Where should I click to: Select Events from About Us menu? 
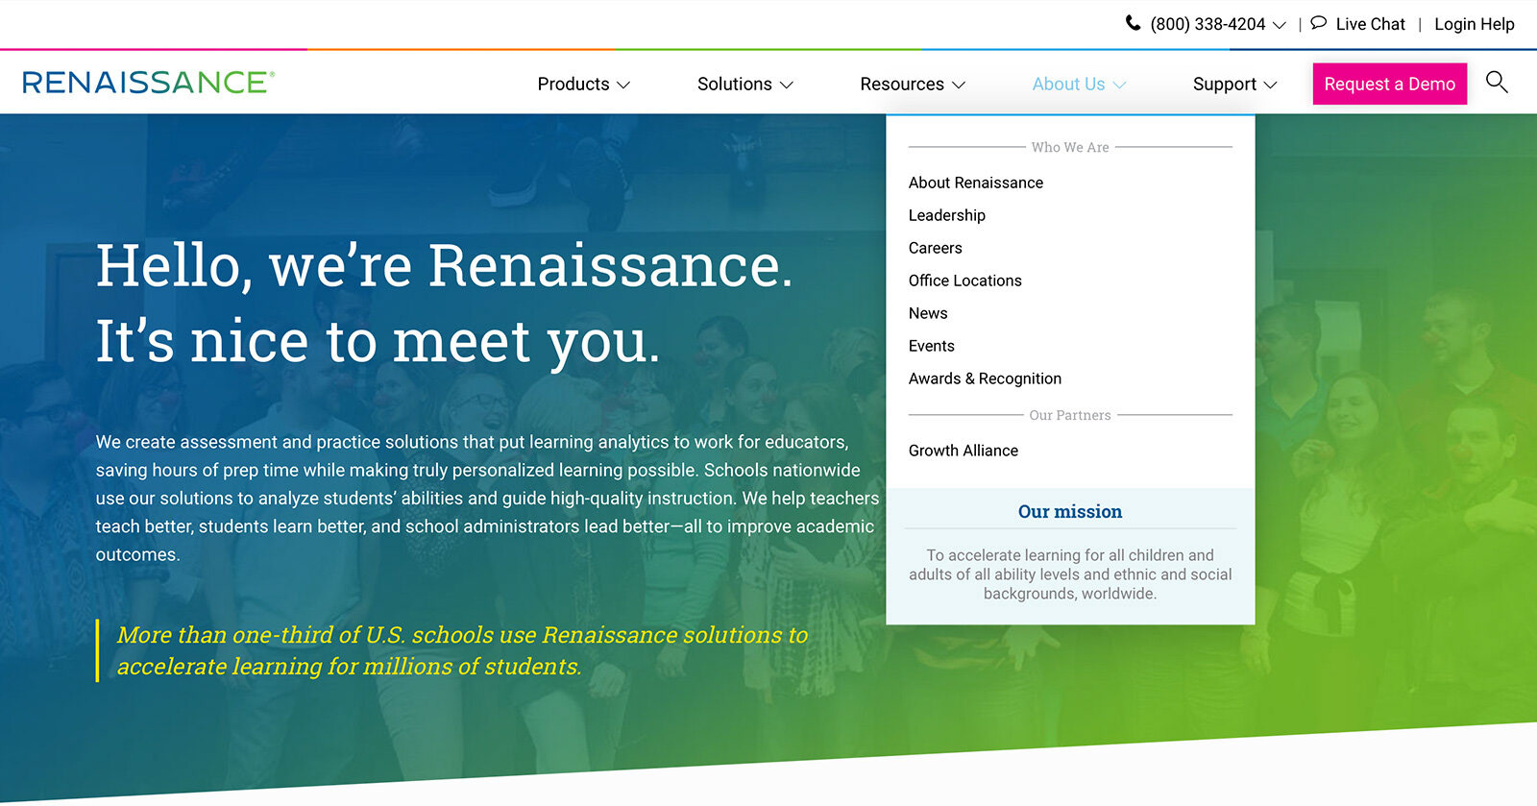pyautogui.click(x=932, y=346)
